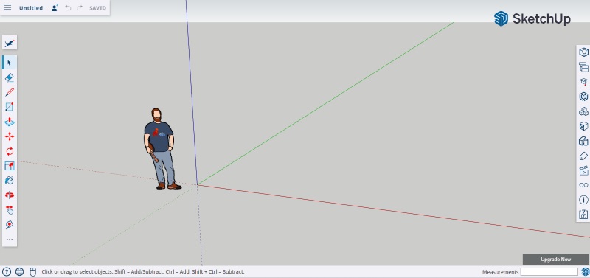The height and width of the screenshot is (278, 590).
Task: Open the user account icon
Action: pos(55,8)
